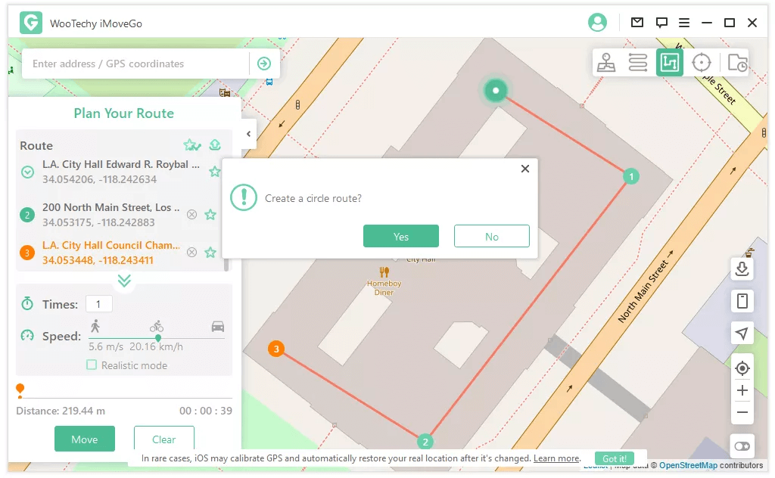The width and height of the screenshot is (775, 478).
Task: Click the Learn more link
Action: point(556,458)
